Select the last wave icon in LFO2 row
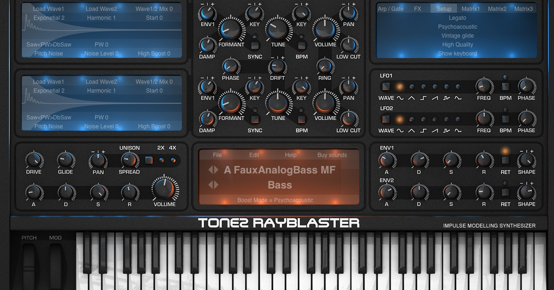The image size is (554, 290). pos(458,130)
